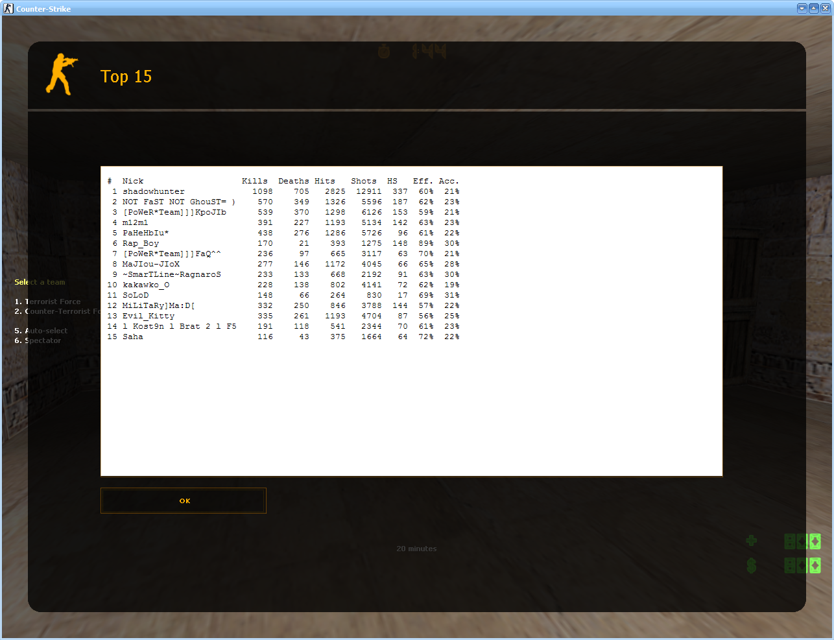Click the hits value '1172'
Image resolution: width=834 pixels, height=640 pixels.
coord(335,264)
